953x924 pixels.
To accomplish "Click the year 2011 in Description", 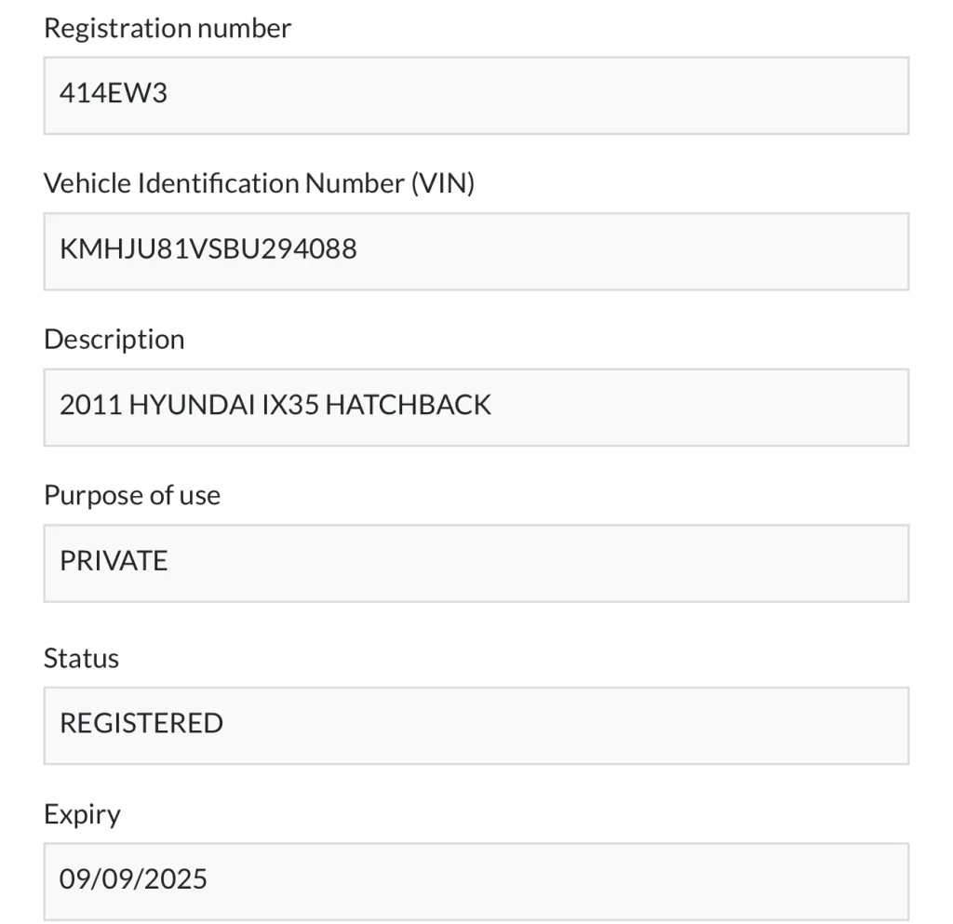I will (89, 406).
